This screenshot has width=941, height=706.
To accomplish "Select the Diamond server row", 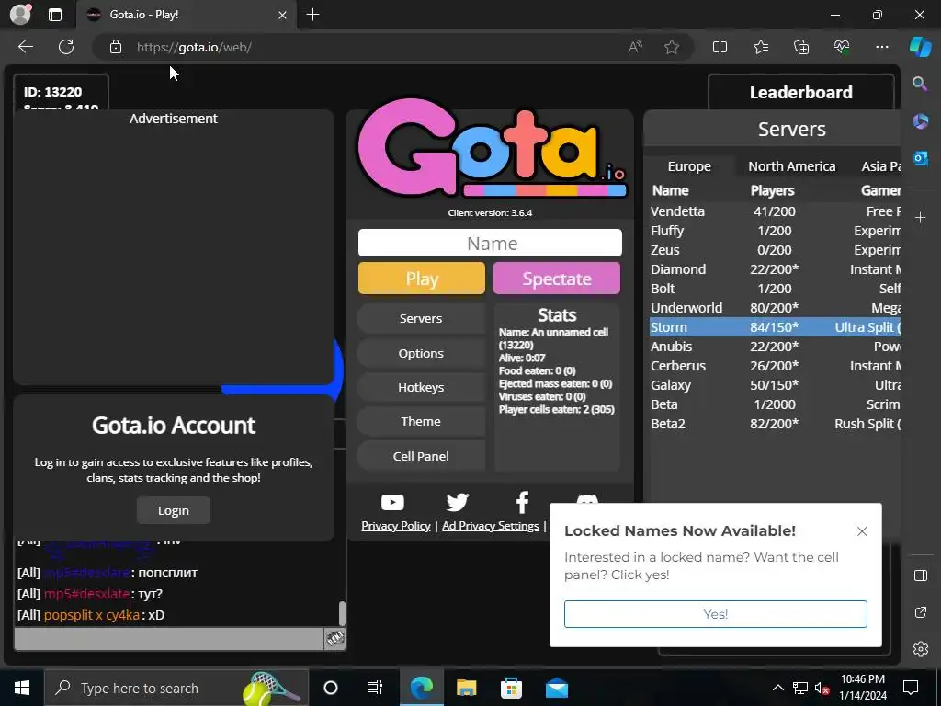I will (x=775, y=269).
